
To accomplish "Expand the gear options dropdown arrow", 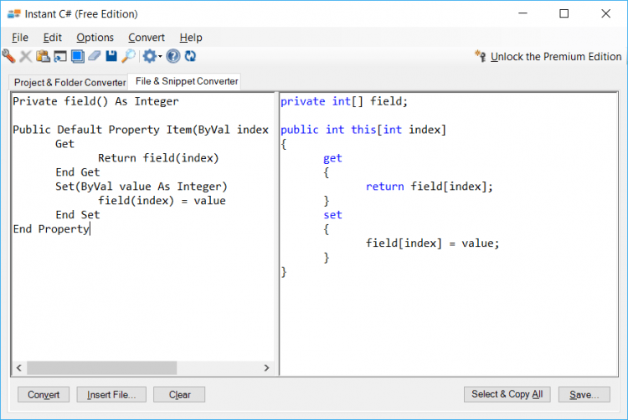I will (160, 57).
